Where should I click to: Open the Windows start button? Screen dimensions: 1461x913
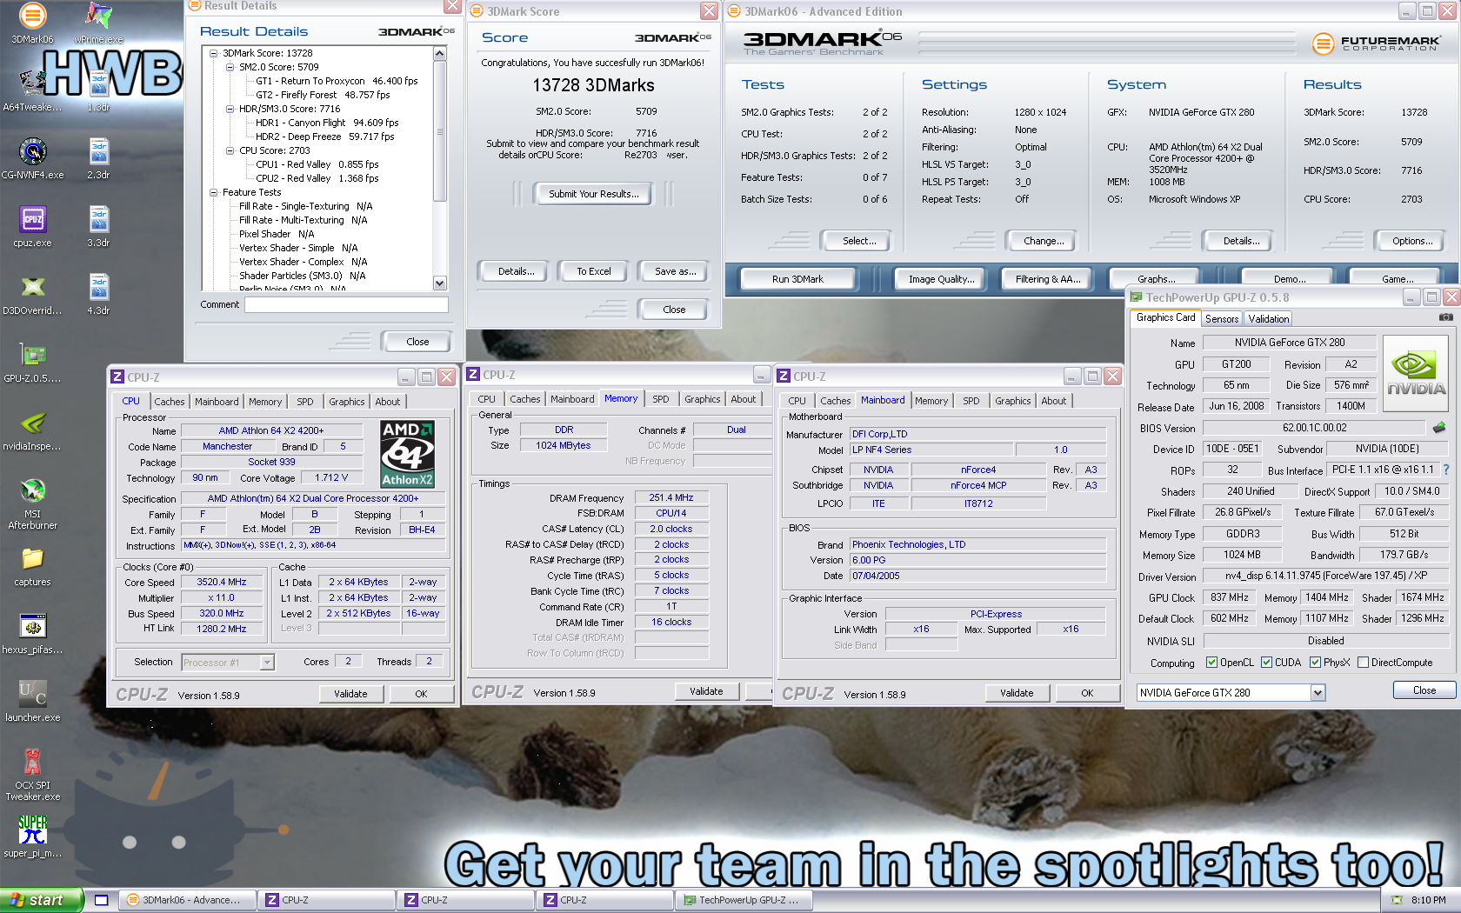coord(41,900)
